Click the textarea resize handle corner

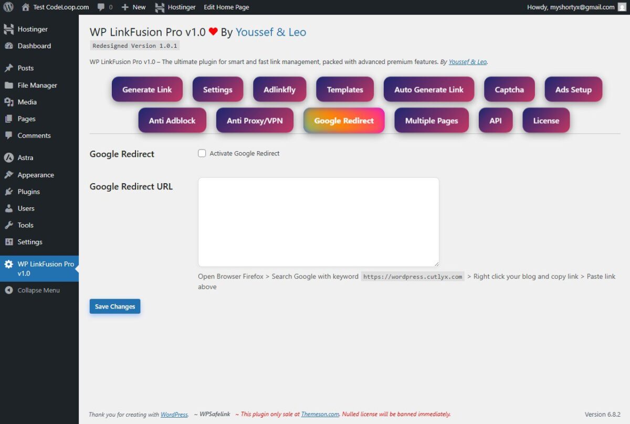(x=435, y=263)
